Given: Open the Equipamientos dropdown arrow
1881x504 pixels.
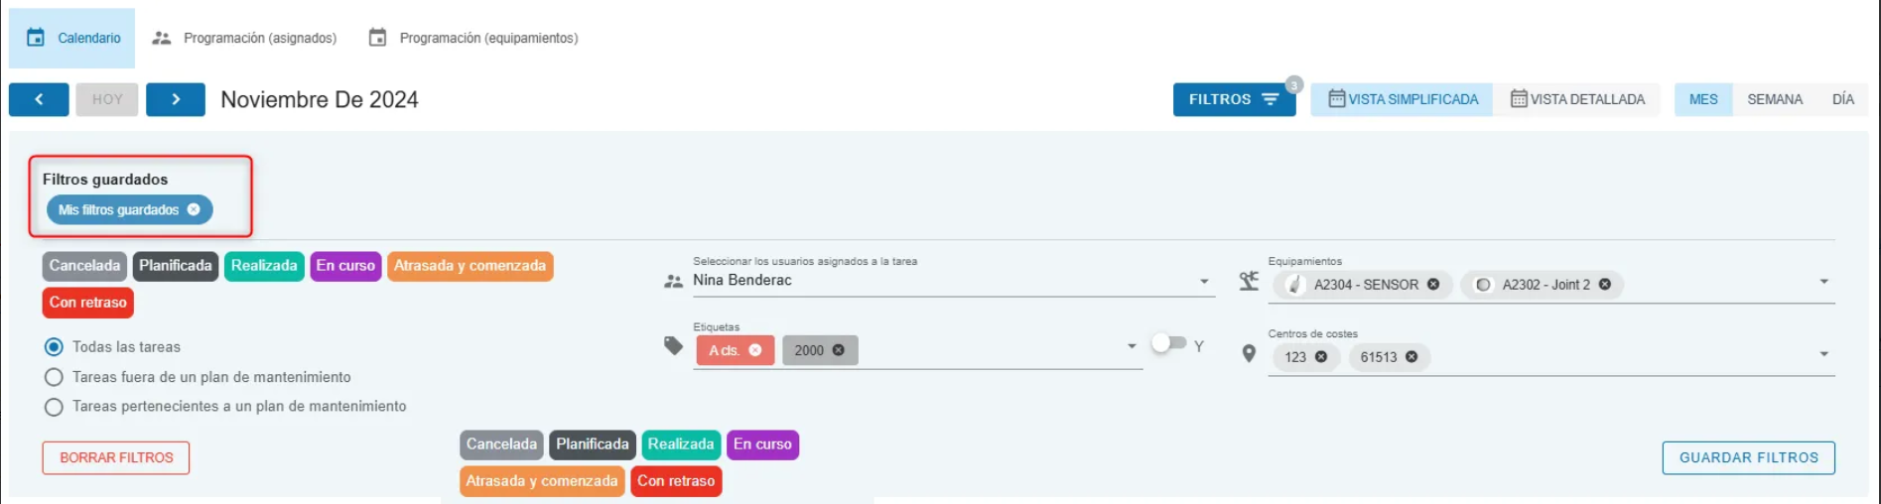Looking at the screenshot, I should pos(1823,282).
